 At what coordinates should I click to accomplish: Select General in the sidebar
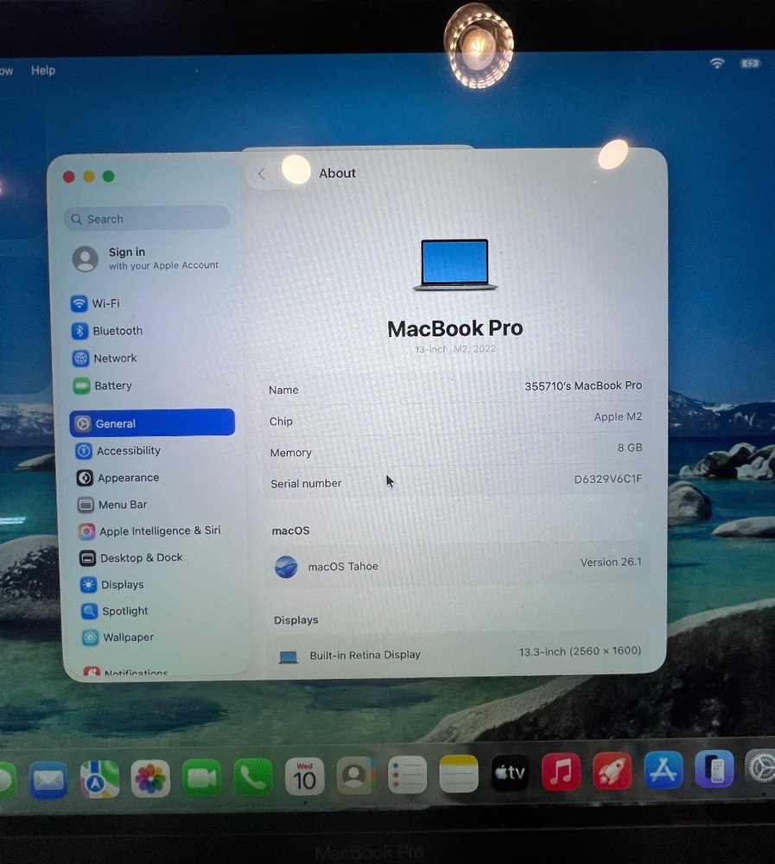(152, 423)
